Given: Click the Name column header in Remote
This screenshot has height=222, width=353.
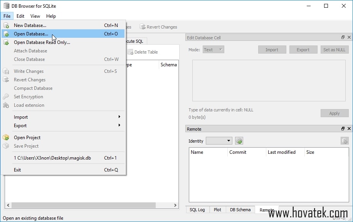Looking at the screenshot, I should pos(208,152).
